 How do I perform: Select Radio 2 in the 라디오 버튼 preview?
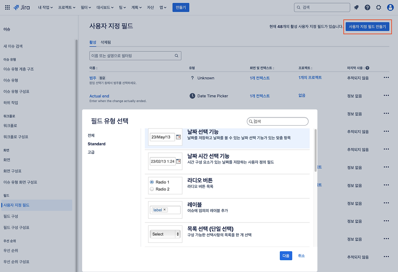tap(151, 189)
